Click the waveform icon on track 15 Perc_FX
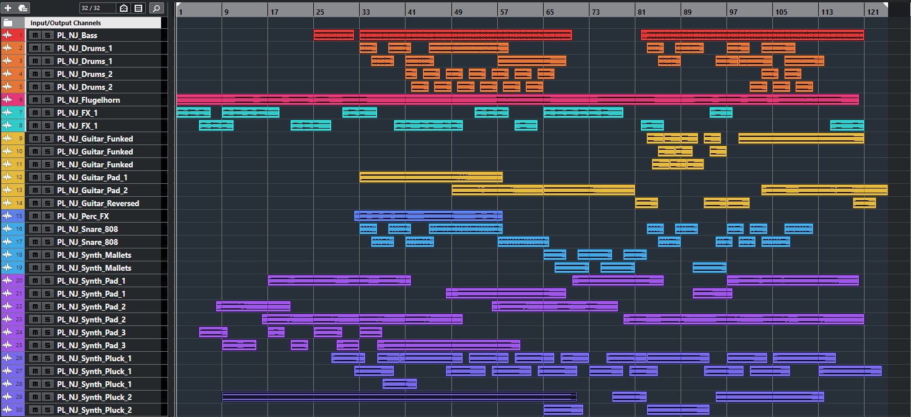This screenshot has height=417, width=911. coord(8,217)
